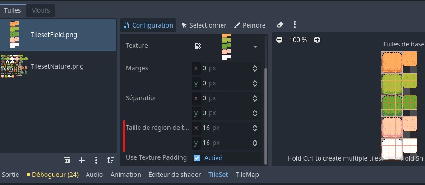Image resolution: width=425 pixels, height=185 pixels.
Task: Open the three-dot tools menu beside eraser
Action: 294,25
